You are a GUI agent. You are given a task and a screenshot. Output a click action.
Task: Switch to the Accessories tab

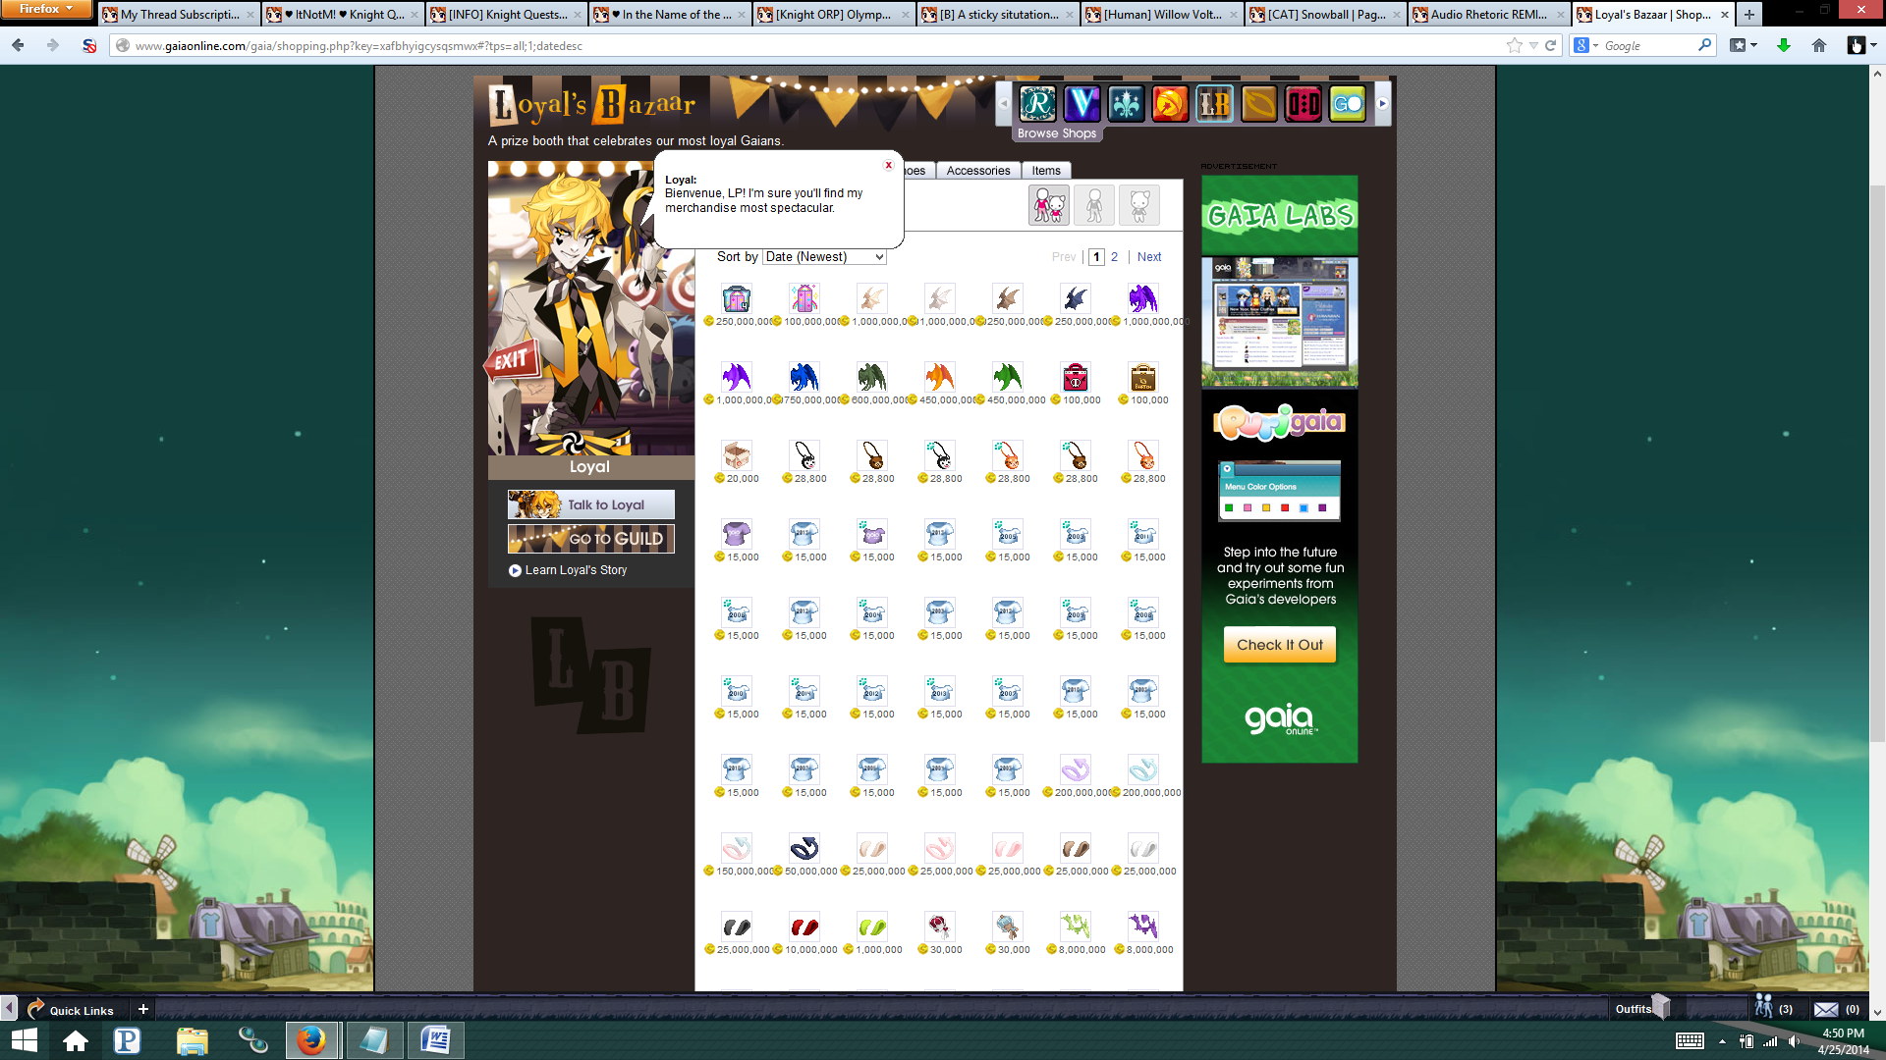coord(977,171)
